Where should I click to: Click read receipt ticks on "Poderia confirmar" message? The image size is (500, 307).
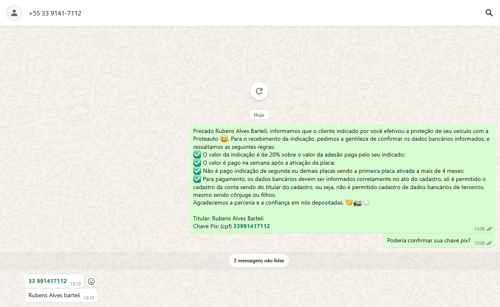point(489,243)
